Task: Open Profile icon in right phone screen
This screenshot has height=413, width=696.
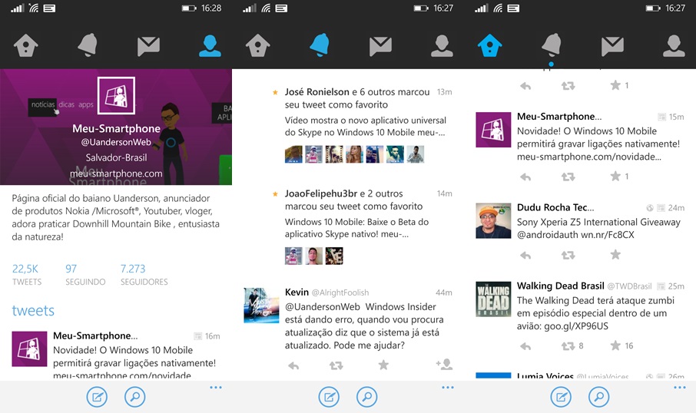Action: click(674, 46)
